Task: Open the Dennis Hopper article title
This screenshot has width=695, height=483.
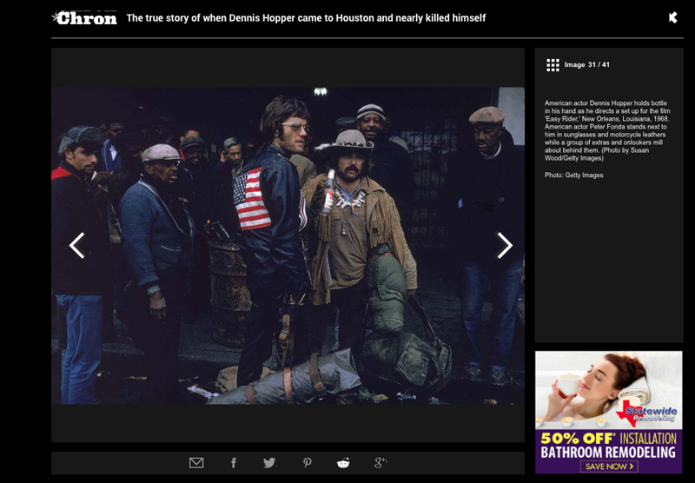Action: pyautogui.click(x=306, y=18)
